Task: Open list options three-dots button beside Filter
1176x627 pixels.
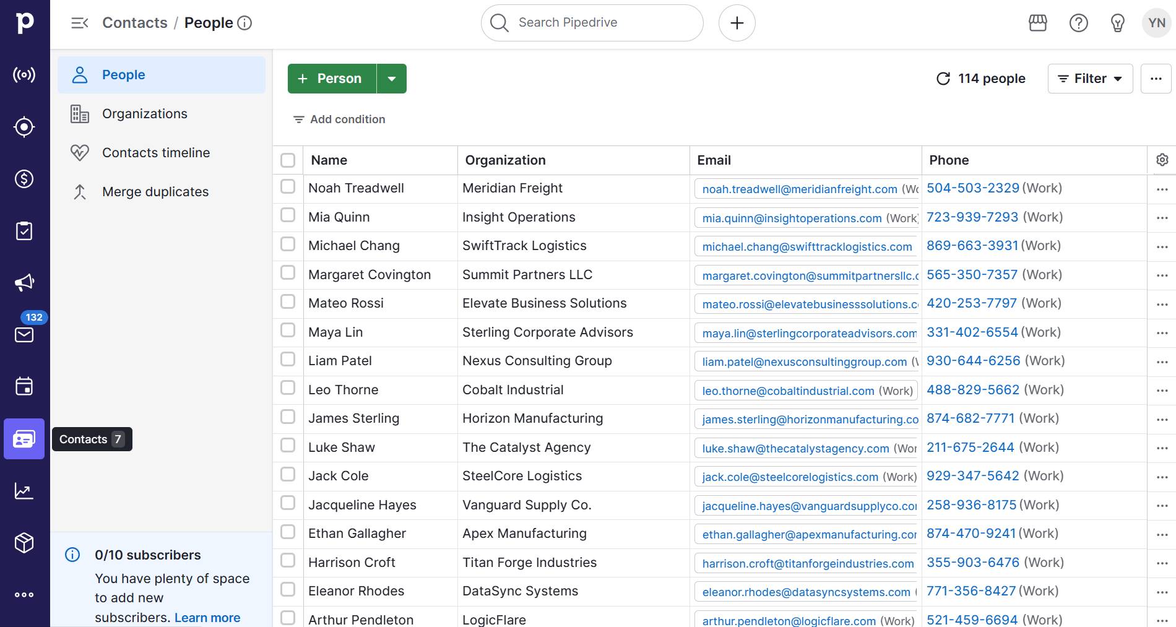Action: coord(1156,79)
